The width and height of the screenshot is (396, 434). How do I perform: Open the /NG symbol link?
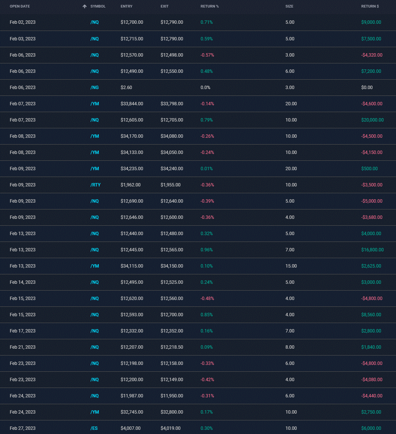click(94, 88)
